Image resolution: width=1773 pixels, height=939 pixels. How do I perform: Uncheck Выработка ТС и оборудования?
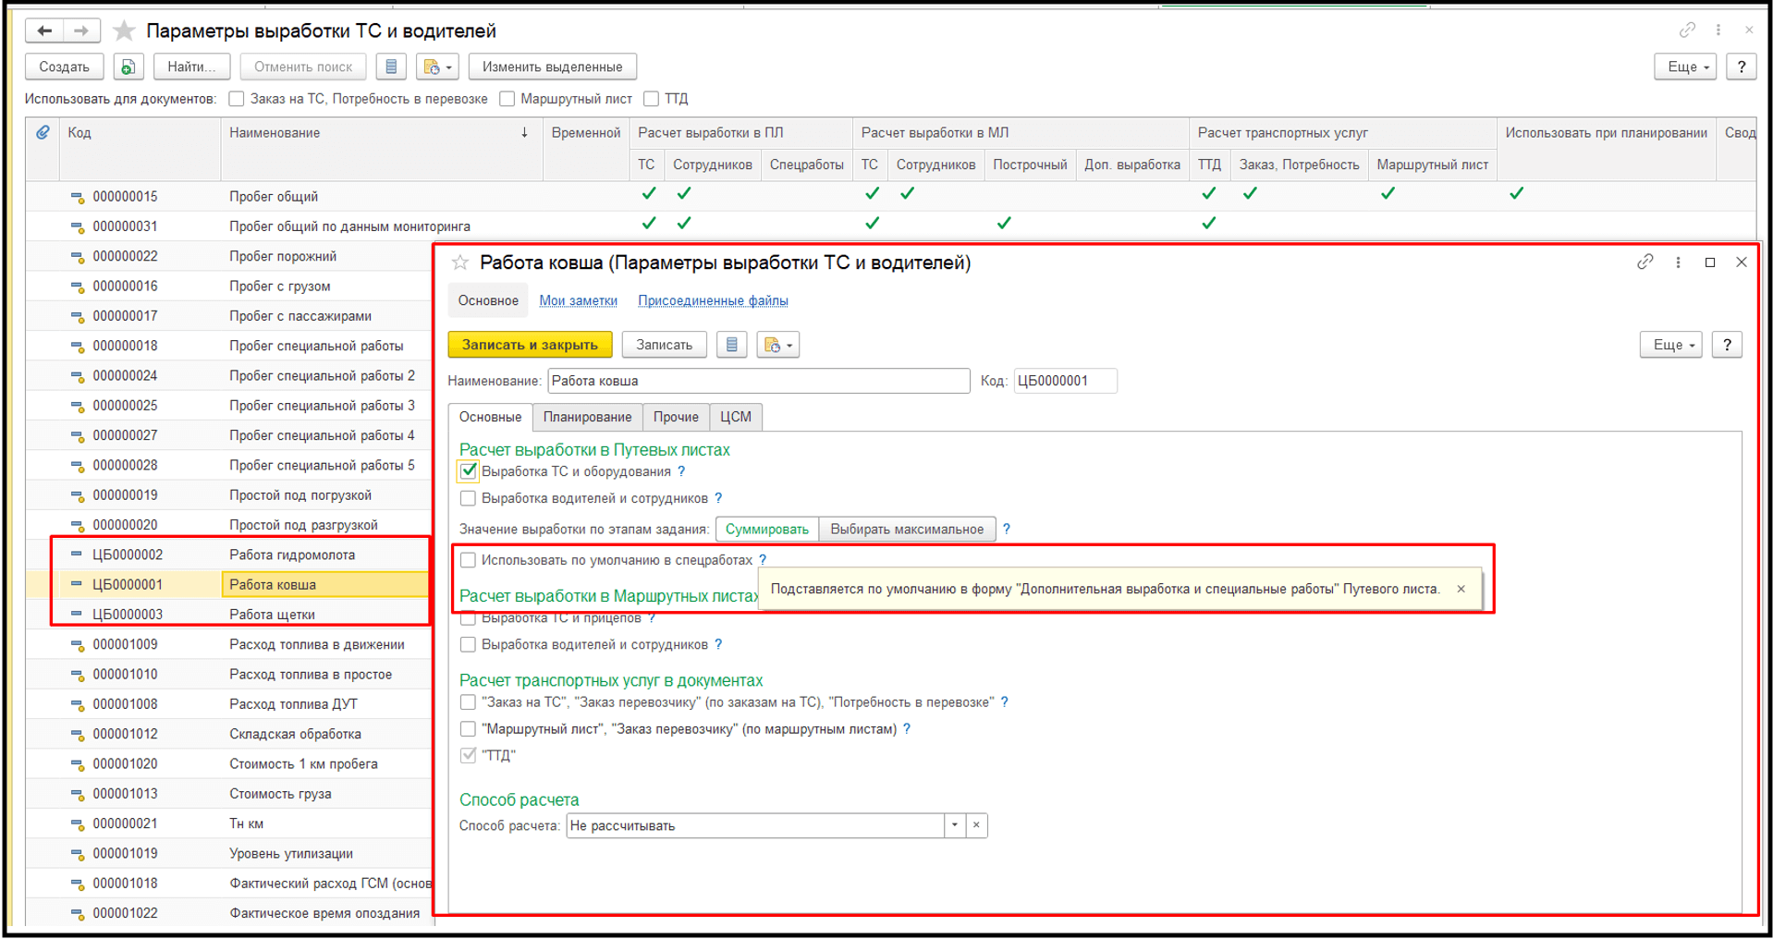click(x=469, y=471)
